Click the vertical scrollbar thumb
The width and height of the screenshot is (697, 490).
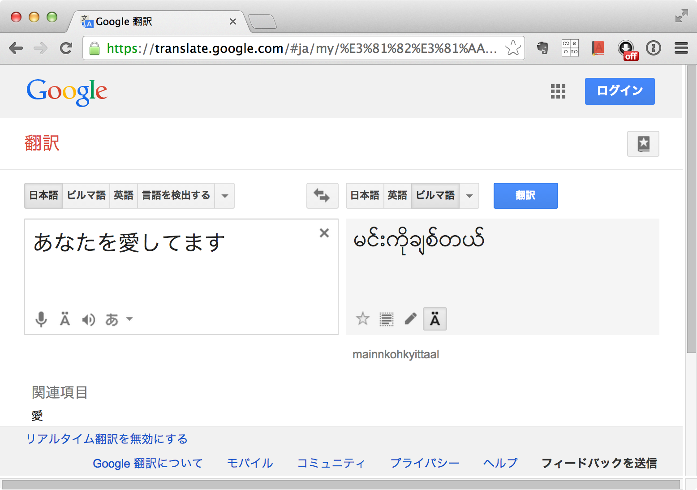tap(692, 209)
